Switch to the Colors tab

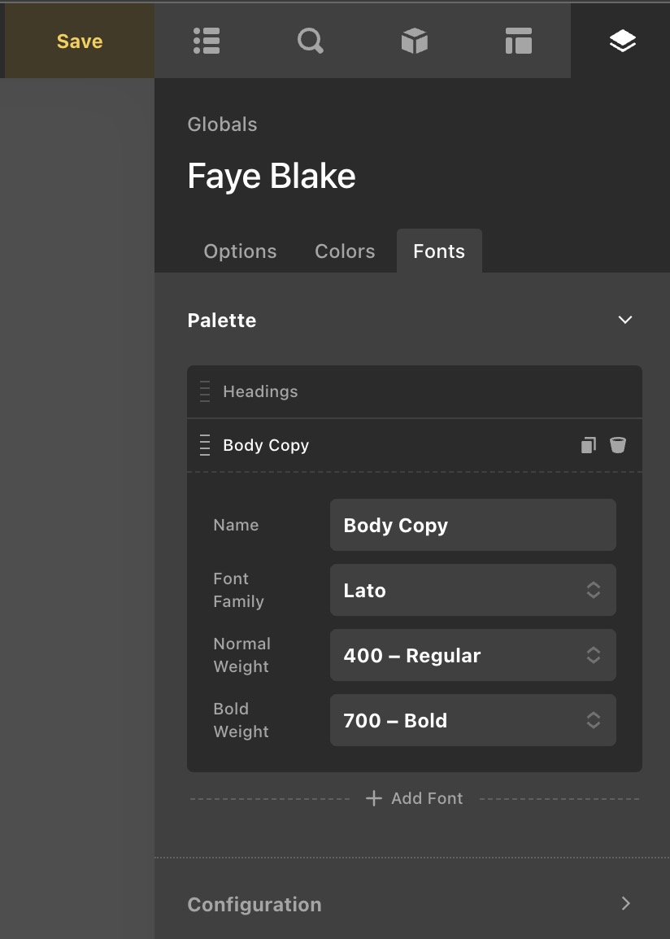click(345, 251)
